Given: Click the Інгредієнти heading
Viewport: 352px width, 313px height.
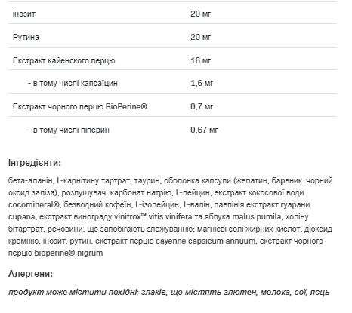Looking at the screenshot, I should pyautogui.click(x=35, y=163).
